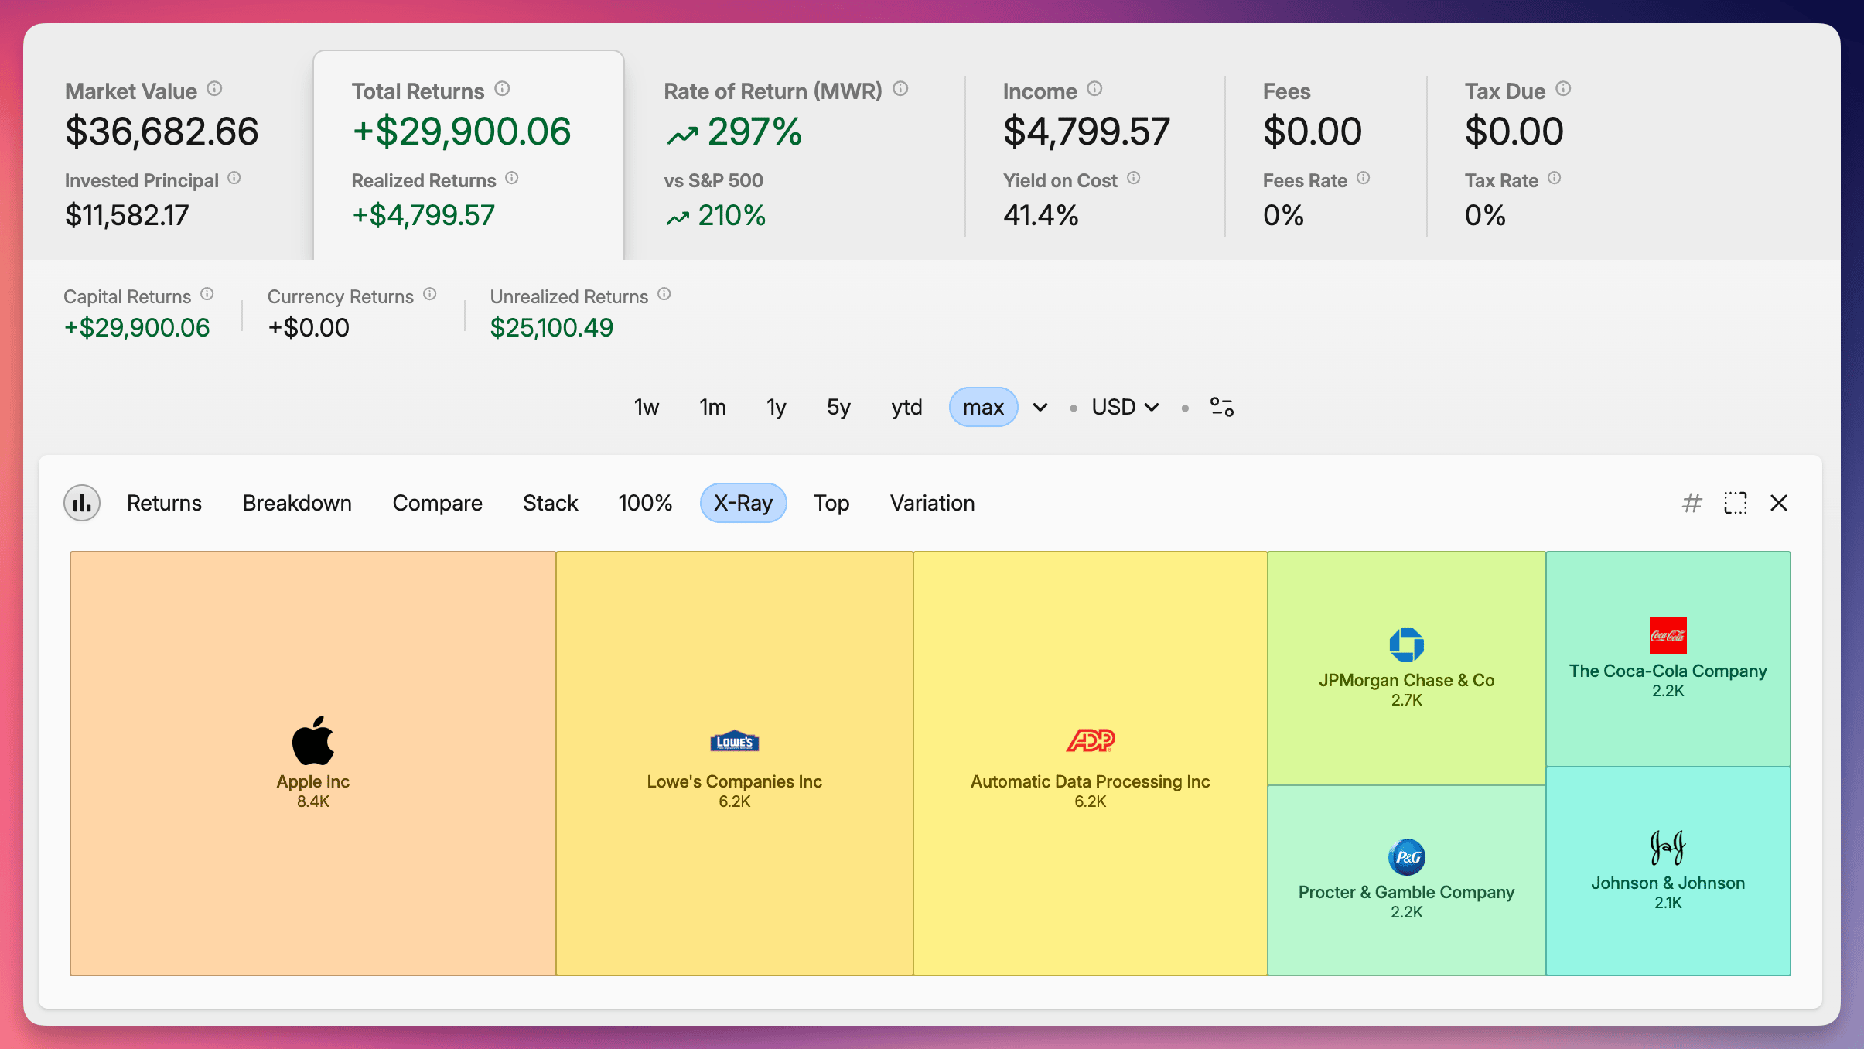
Task: Click the Apple logo in the treemap
Action: [x=313, y=740]
